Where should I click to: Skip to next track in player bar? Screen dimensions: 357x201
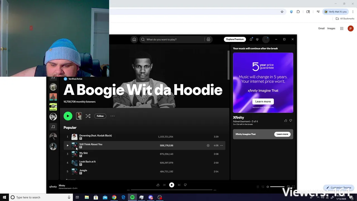pos(179,185)
